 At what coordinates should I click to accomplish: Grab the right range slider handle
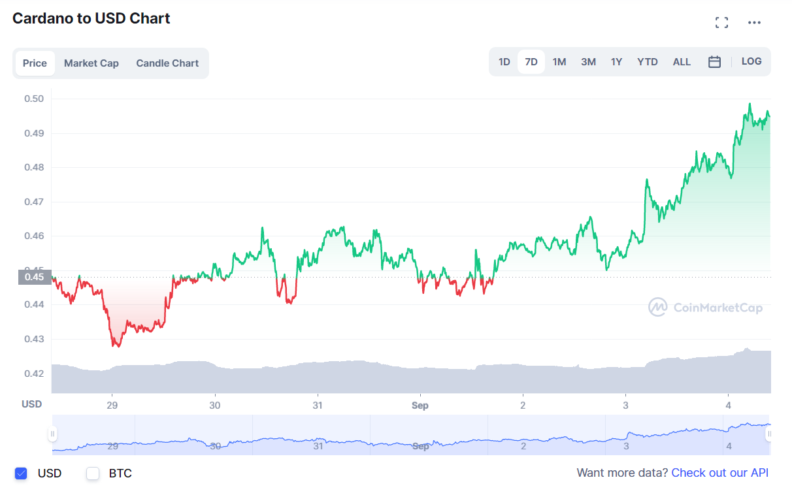click(x=770, y=434)
